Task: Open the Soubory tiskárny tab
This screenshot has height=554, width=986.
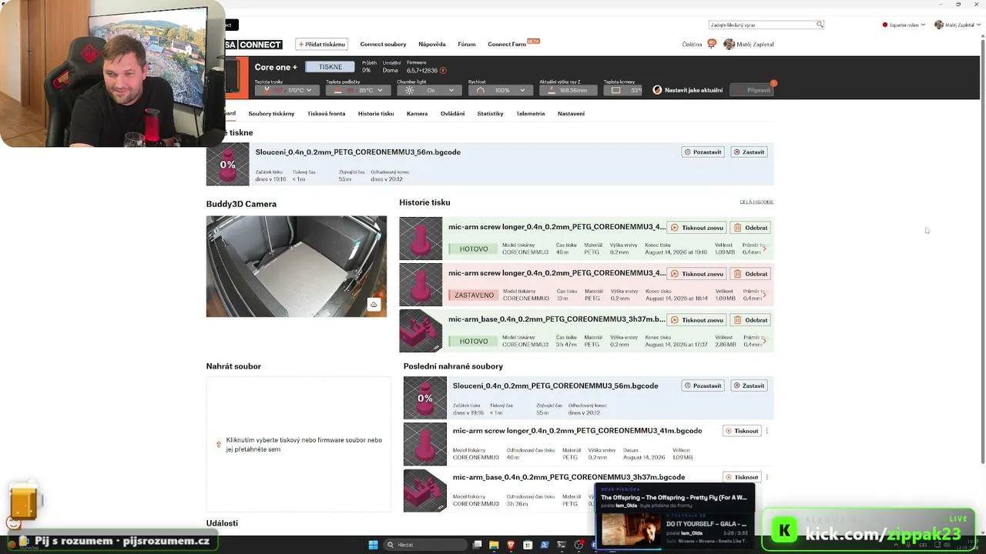Action: coord(271,114)
